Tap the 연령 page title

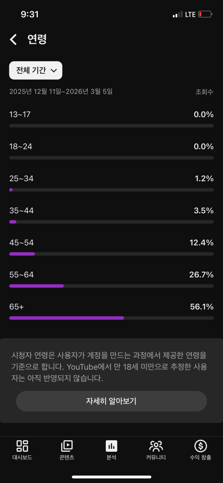[37, 39]
